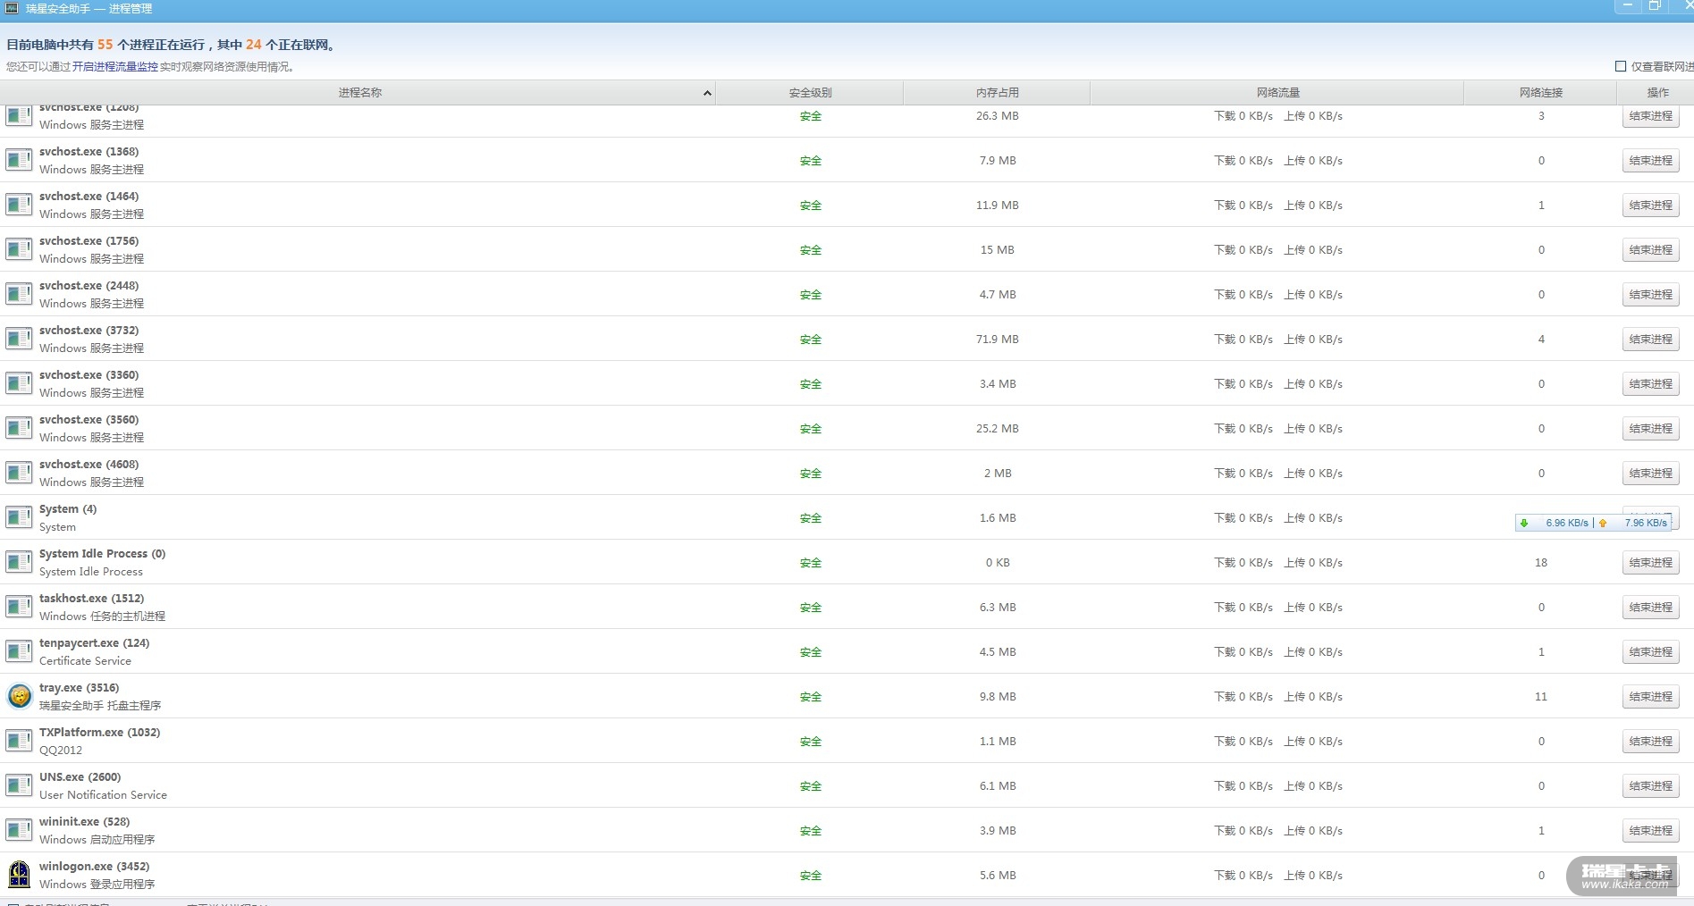Click the network connection count 18

[x=1541, y=562]
